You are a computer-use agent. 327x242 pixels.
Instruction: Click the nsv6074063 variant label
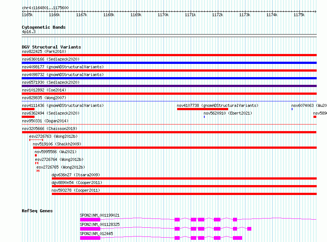click(x=309, y=105)
